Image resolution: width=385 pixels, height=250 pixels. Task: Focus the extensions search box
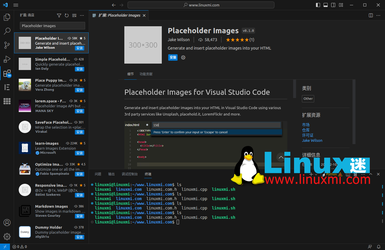pyautogui.click(x=52, y=26)
